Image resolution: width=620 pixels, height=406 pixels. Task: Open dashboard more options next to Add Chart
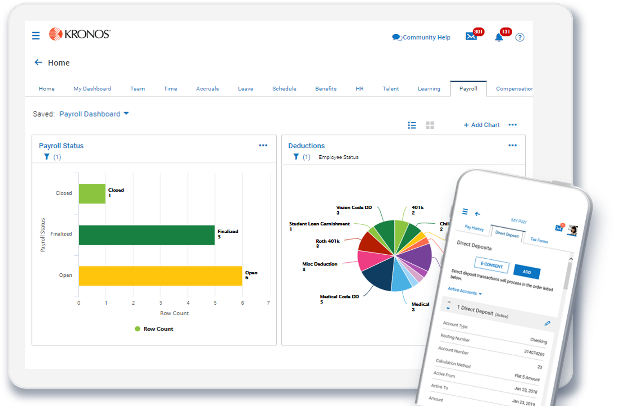pos(512,125)
